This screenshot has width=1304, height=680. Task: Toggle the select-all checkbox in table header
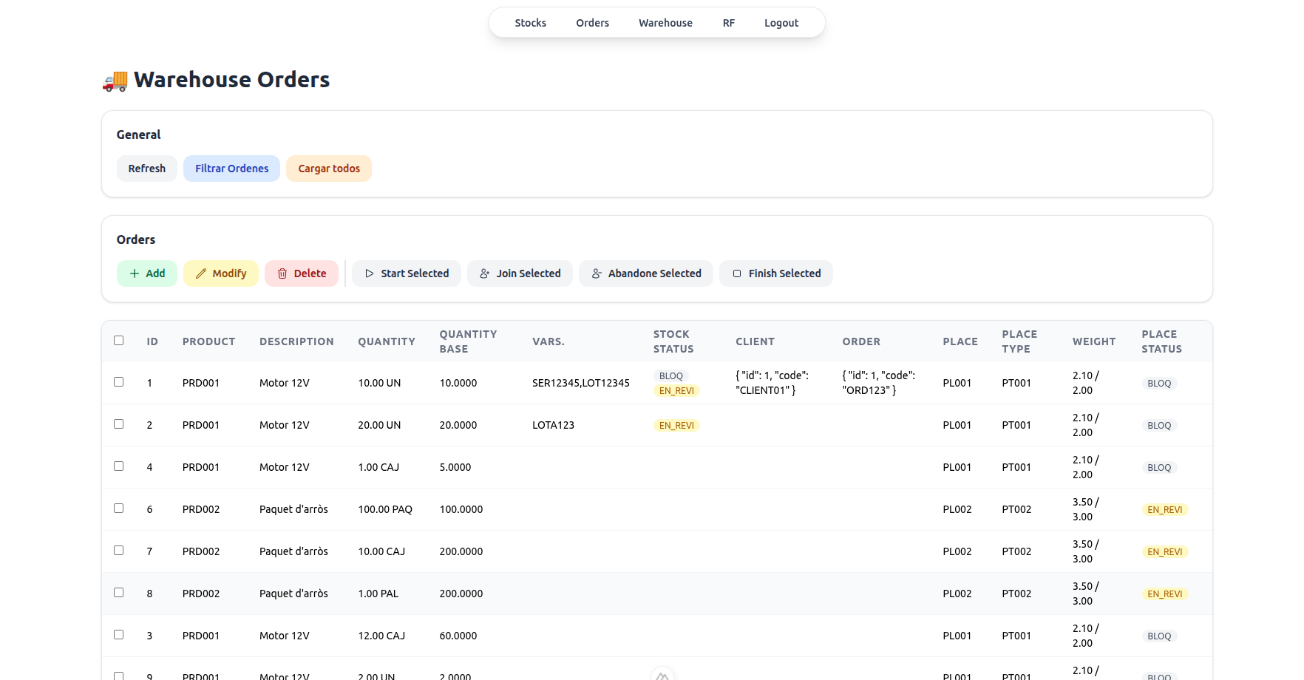tap(119, 341)
